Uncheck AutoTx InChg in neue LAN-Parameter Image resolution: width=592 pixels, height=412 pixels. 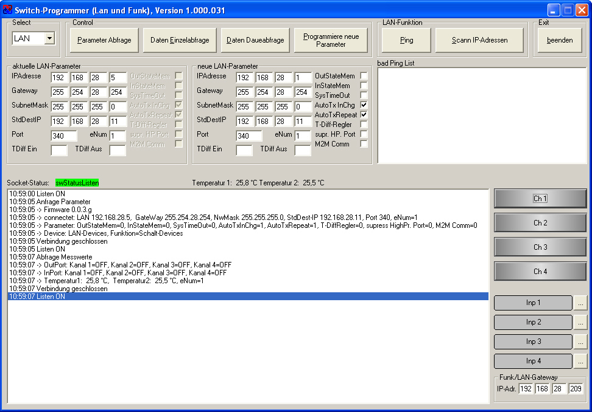[x=364, y=105]
